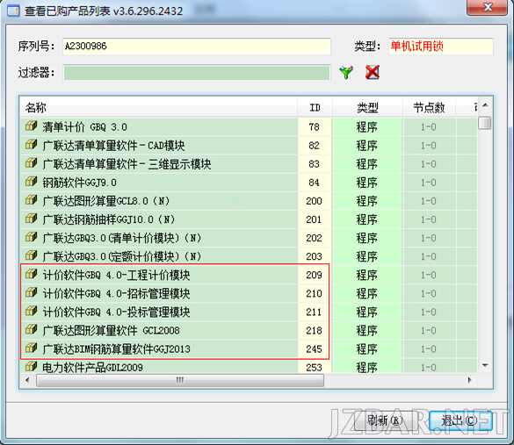Select row 电力软件产品GDL2009
514x445 pixels.
pyautogui.click(x=249, y=366)
